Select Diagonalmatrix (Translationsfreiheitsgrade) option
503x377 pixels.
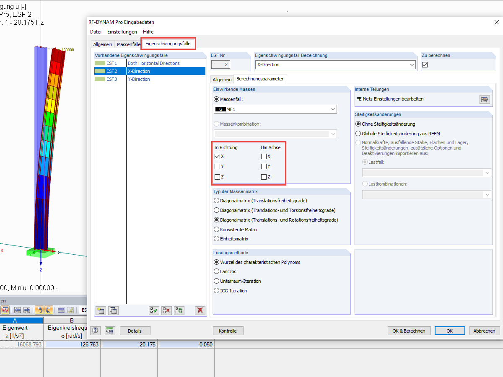point(217,201)
